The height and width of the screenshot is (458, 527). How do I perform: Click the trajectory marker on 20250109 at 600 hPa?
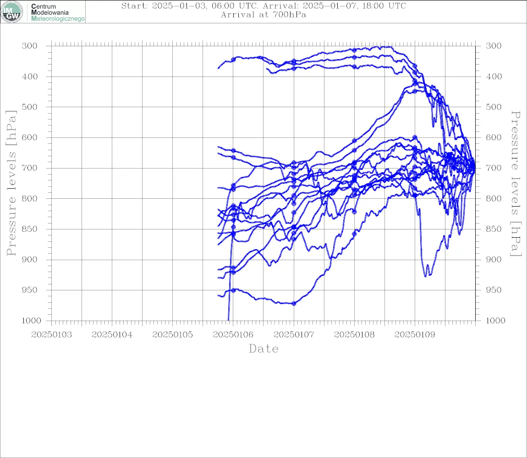(x=415, y=137)
